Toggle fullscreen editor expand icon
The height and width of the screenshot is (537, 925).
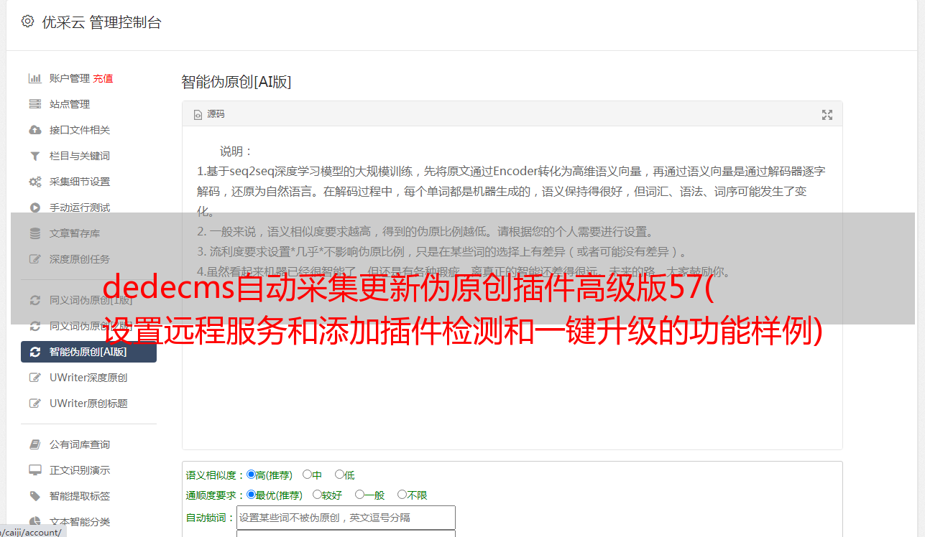click(827, 115)
